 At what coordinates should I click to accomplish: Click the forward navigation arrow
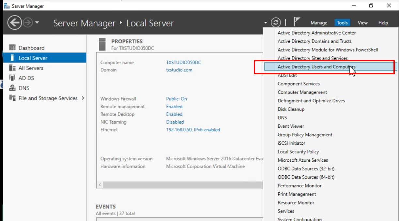[28, 23]
